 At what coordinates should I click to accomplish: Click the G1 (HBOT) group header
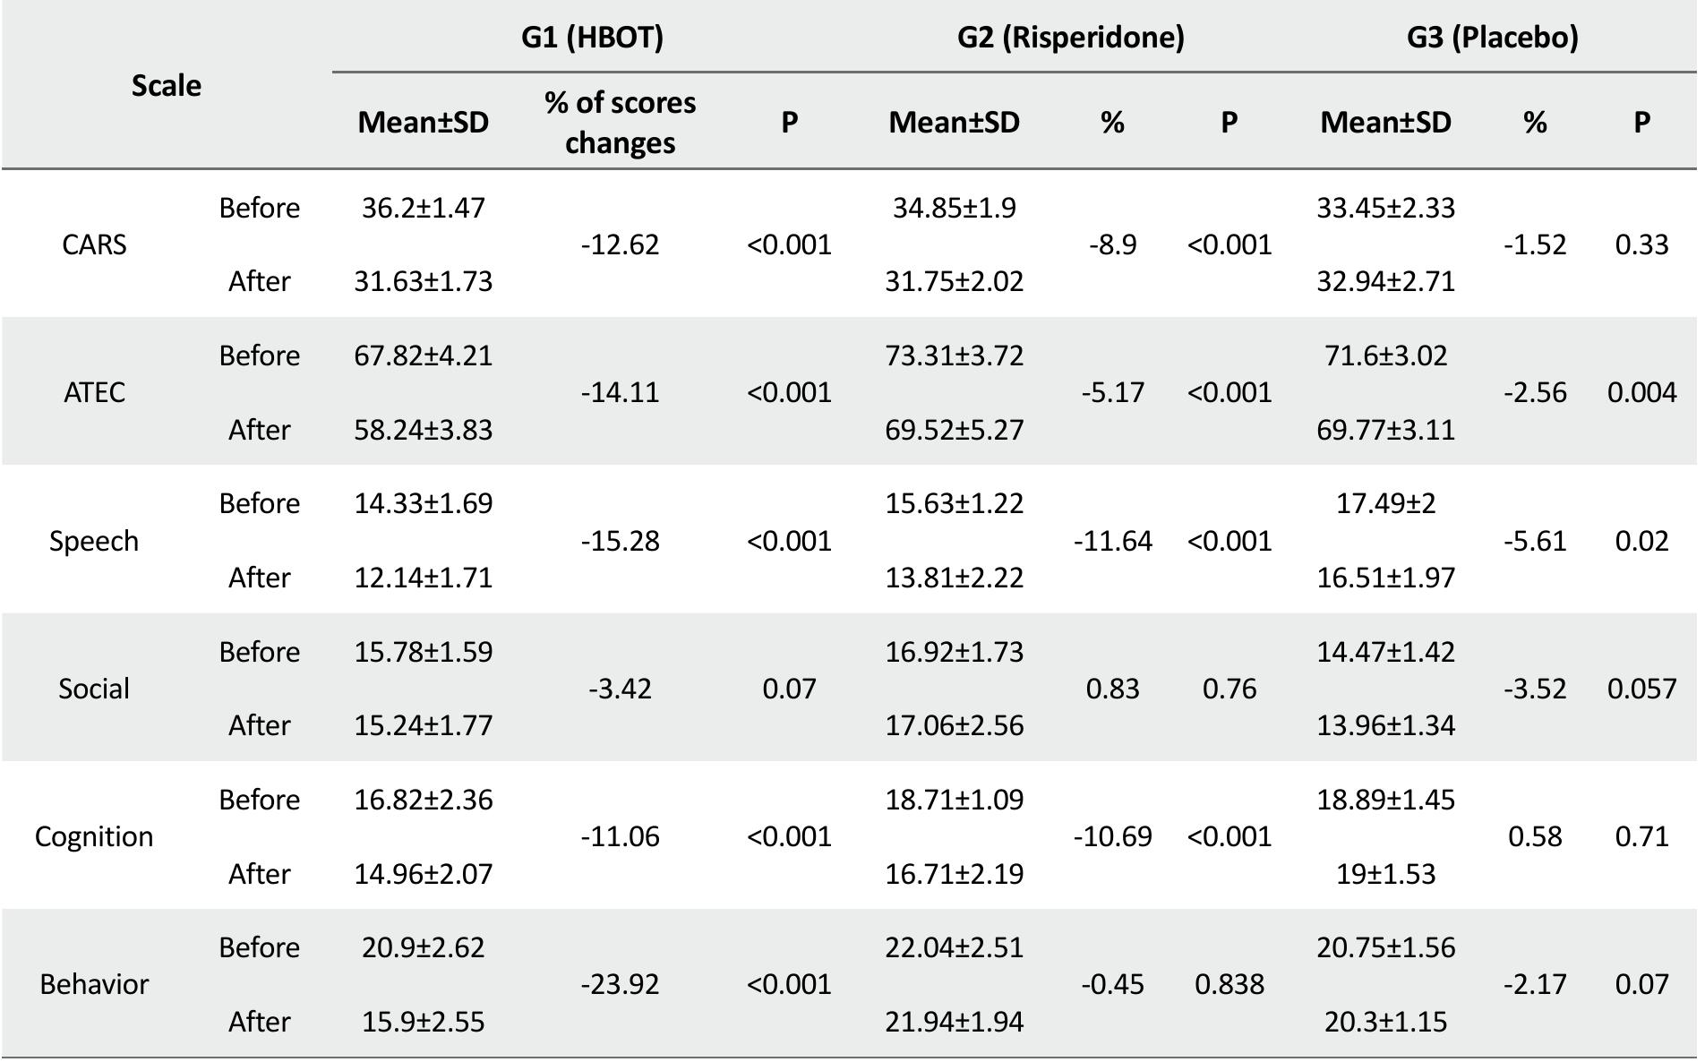coord(592,38)
